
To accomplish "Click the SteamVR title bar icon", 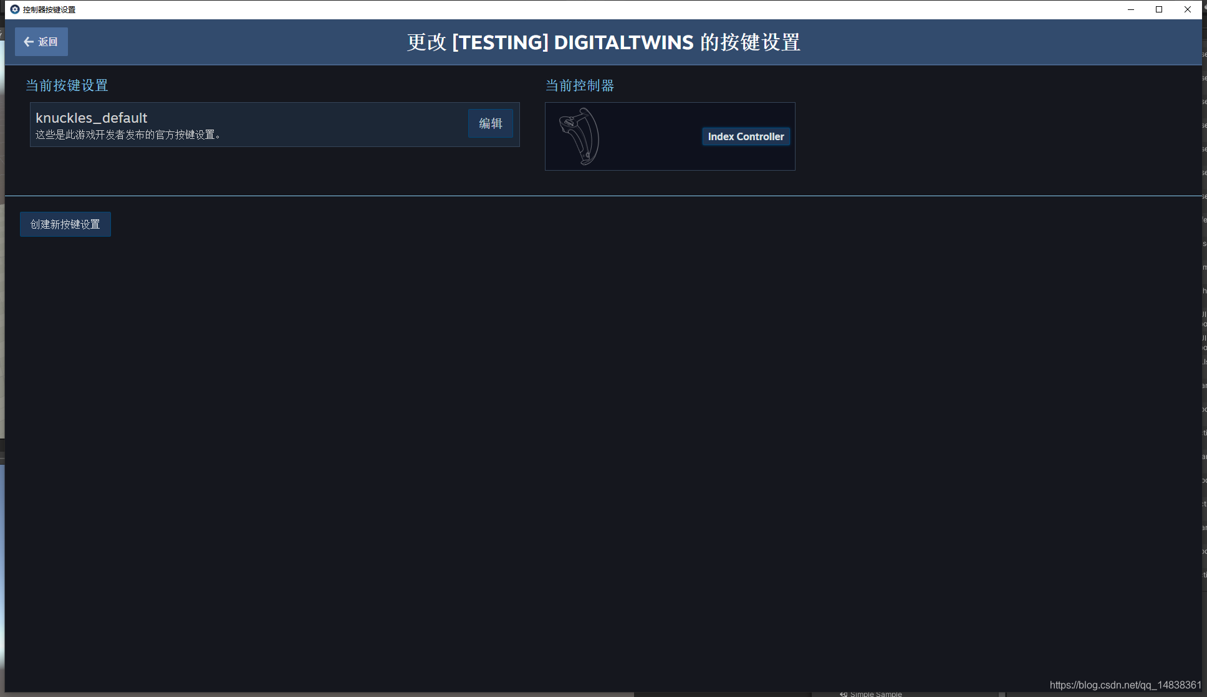I will (x=15, y=9).
